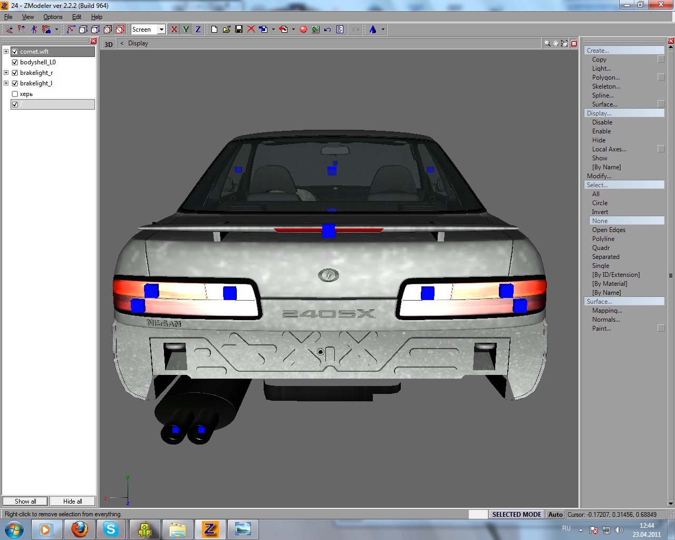Click the first manipulator icon in the toolbar
The width and height of the screenshot is (675, 540).
pyautogui.click(x=9, y=30)
